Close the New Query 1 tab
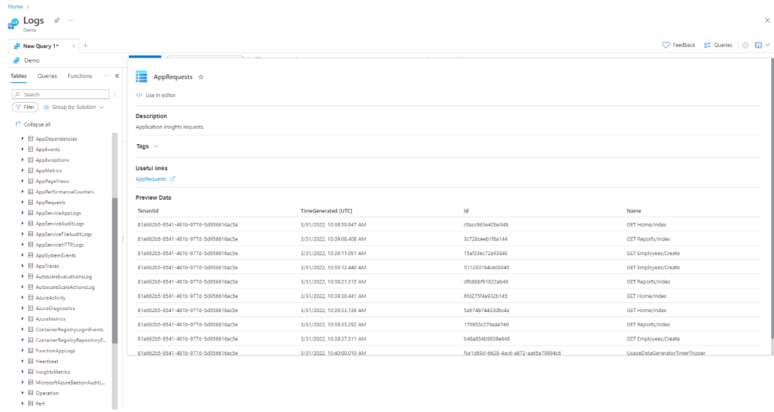Screen dimensions: 774x412 click(x=74, y=46)
